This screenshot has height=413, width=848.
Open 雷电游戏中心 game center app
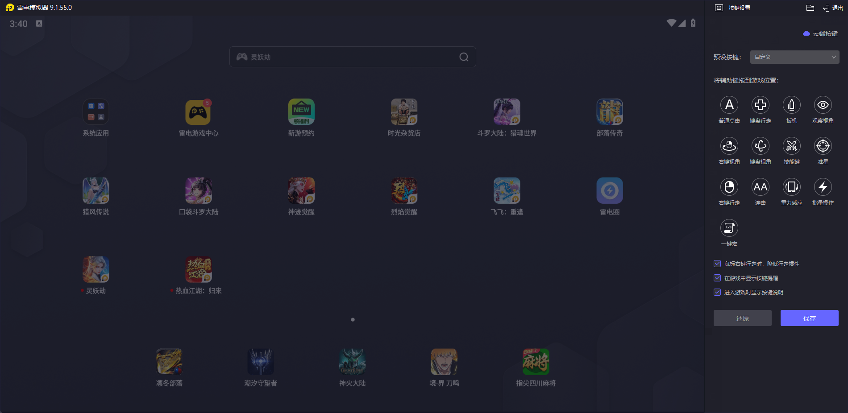pos(199,112)
